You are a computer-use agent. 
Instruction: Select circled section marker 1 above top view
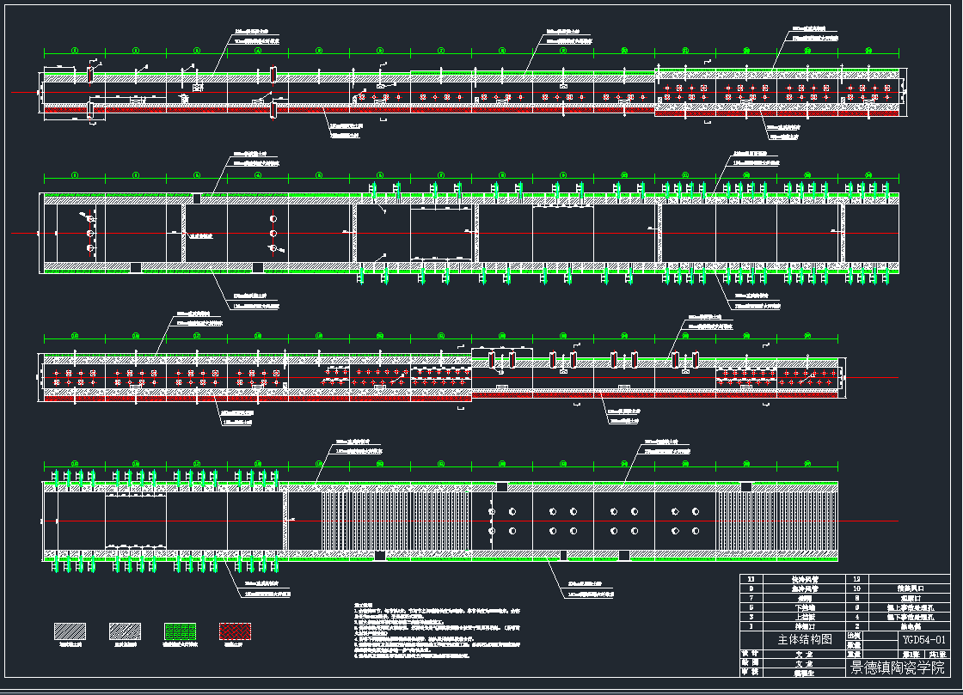[x=75, y=52]
